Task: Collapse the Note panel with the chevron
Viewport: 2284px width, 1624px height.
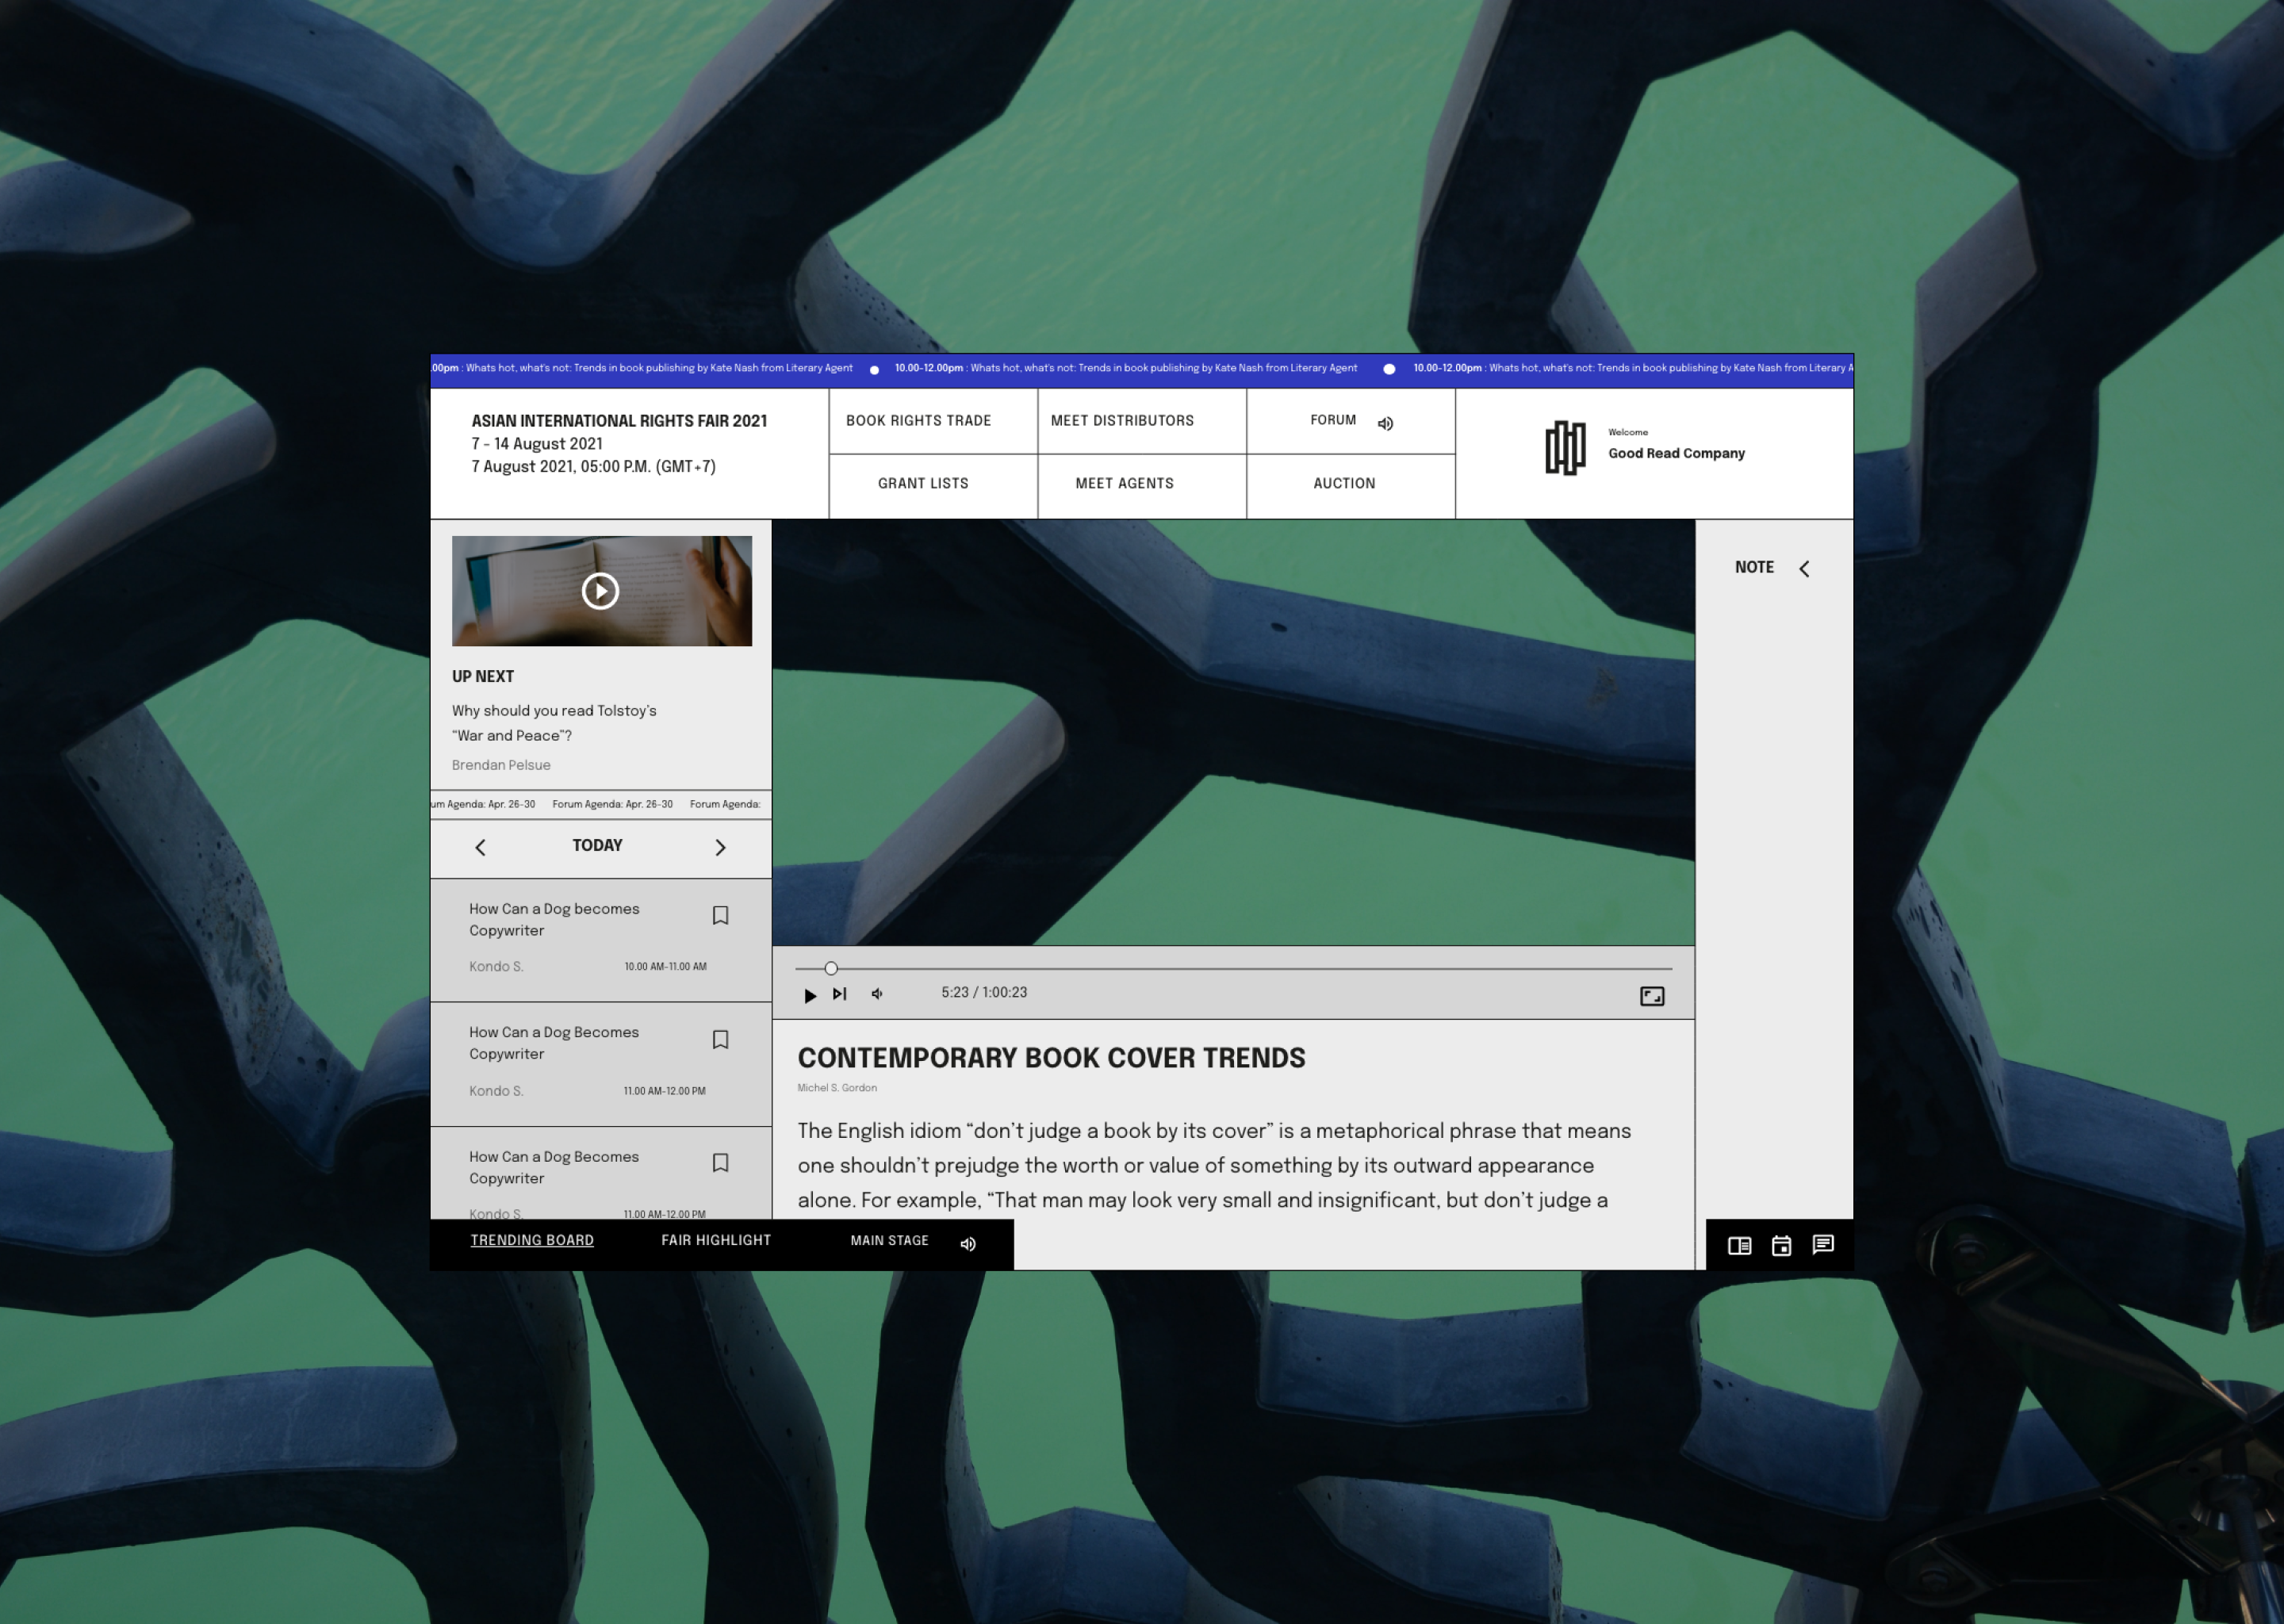Action: point(1804,569)
